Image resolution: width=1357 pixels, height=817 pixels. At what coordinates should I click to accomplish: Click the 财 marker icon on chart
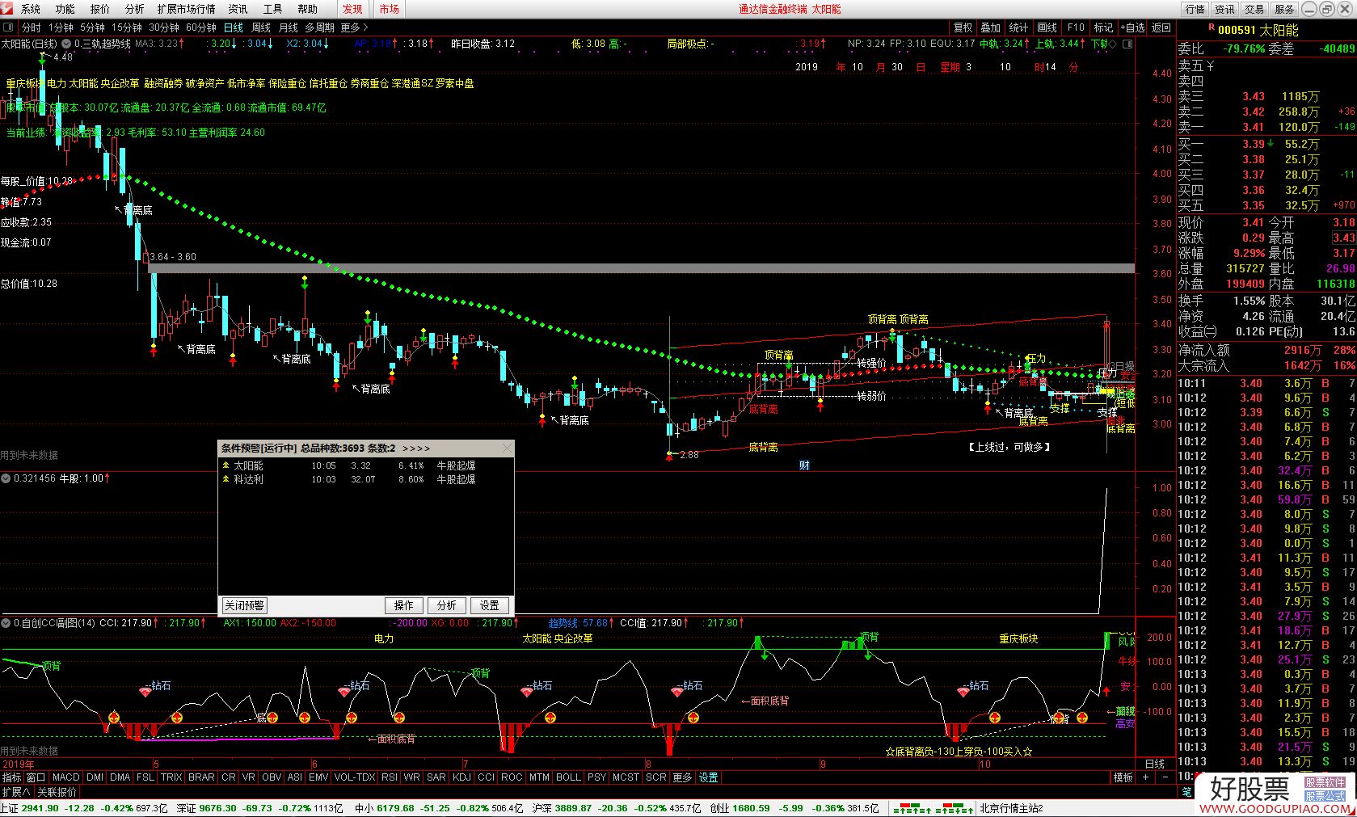pyautogui.click(x=804, y=465)
